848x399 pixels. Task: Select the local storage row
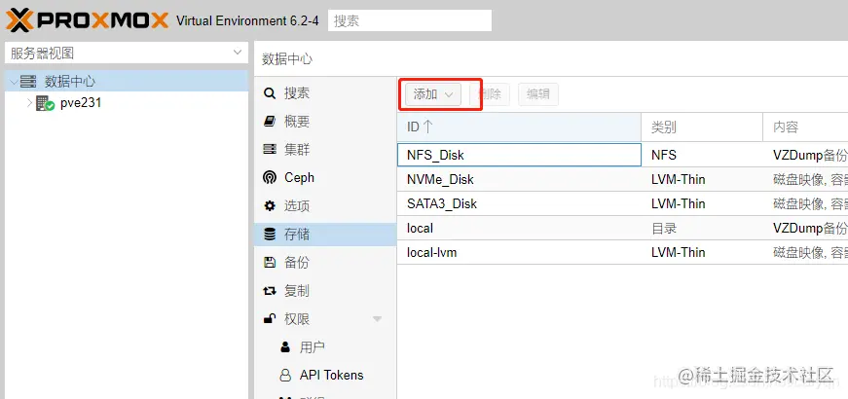622,228
